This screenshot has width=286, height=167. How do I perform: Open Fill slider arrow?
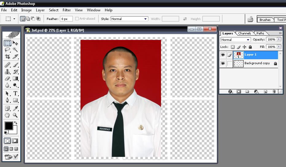point(279,47)
